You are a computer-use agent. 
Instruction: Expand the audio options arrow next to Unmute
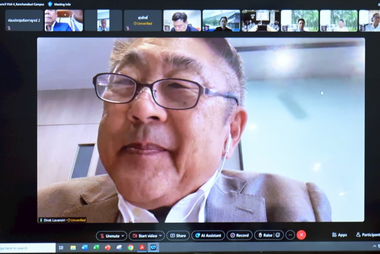pos(123,236)
